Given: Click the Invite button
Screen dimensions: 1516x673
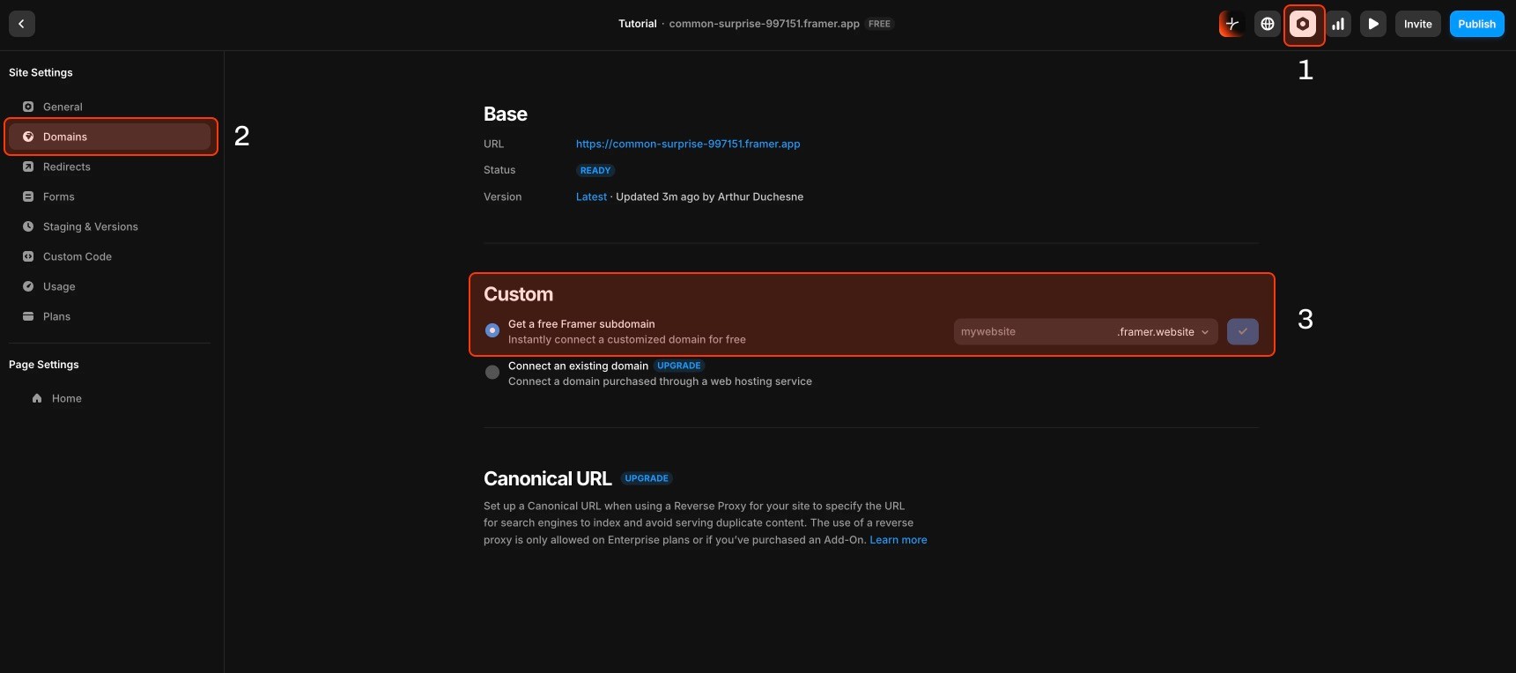Looking at the screenshot, I should [x=1418, y=24].
